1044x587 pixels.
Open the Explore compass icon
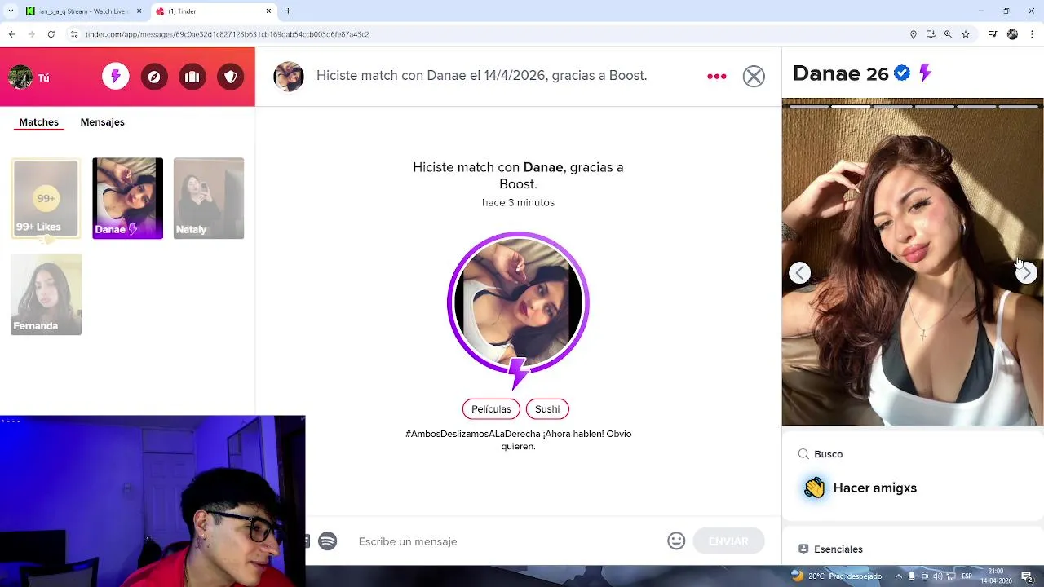pyautogui.click(x=154, y=77)
